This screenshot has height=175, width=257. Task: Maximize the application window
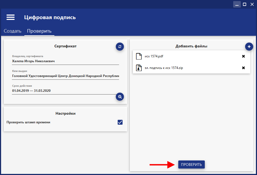point(245,4)
